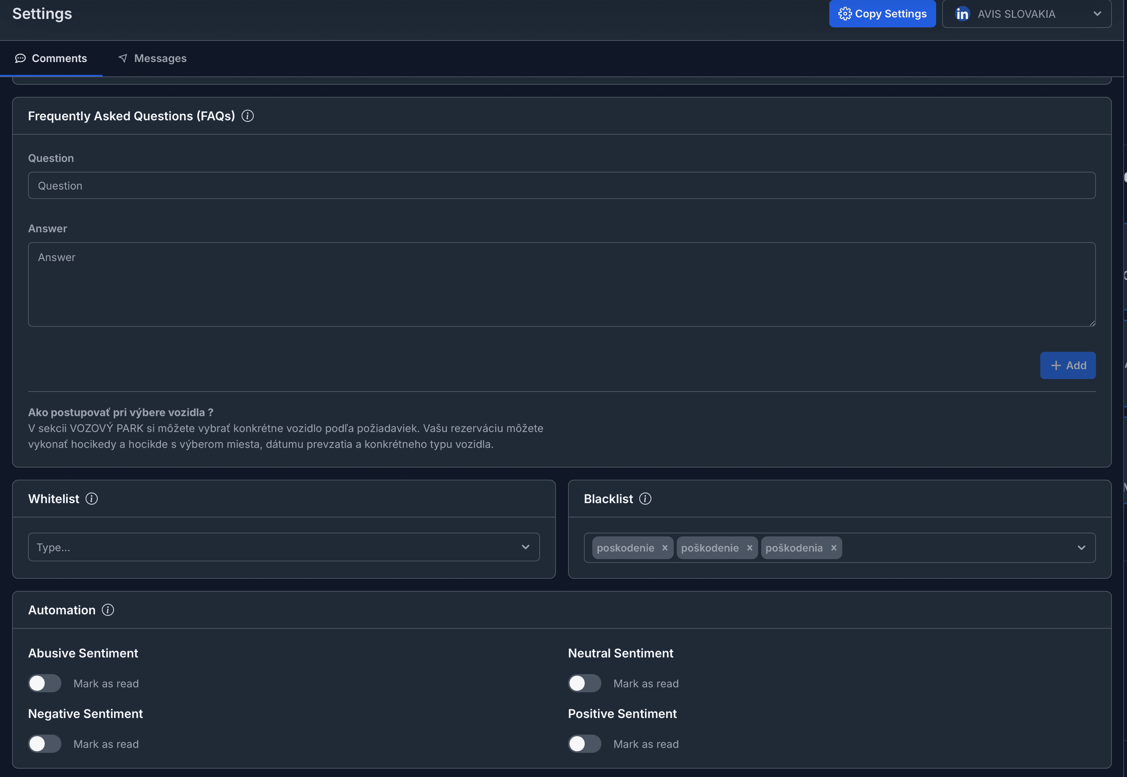1127x777 pixels.
Task: Expand the Blacklist dropdown chevron
Action: coord(1081,548)
